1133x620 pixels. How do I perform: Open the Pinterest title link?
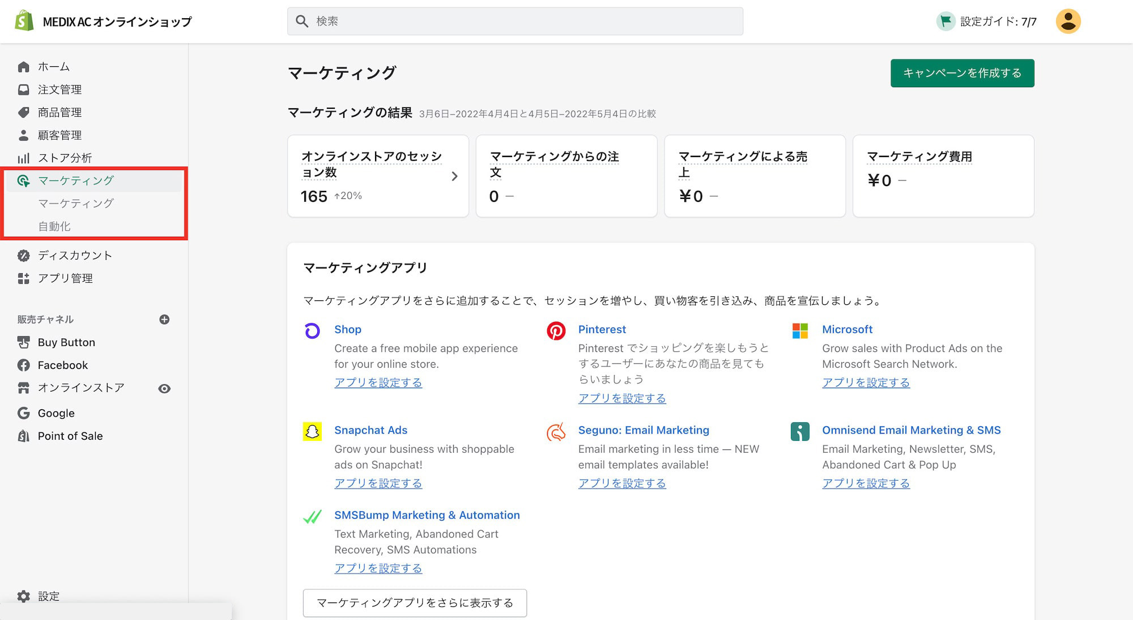click(602, 329)
